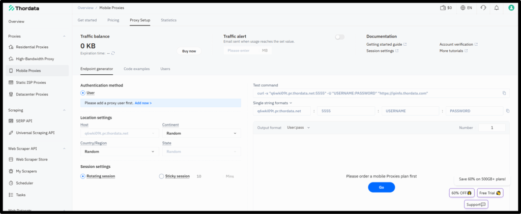Click My Scrapers robot icon
The image size is (521, 214).
point(11,171)
